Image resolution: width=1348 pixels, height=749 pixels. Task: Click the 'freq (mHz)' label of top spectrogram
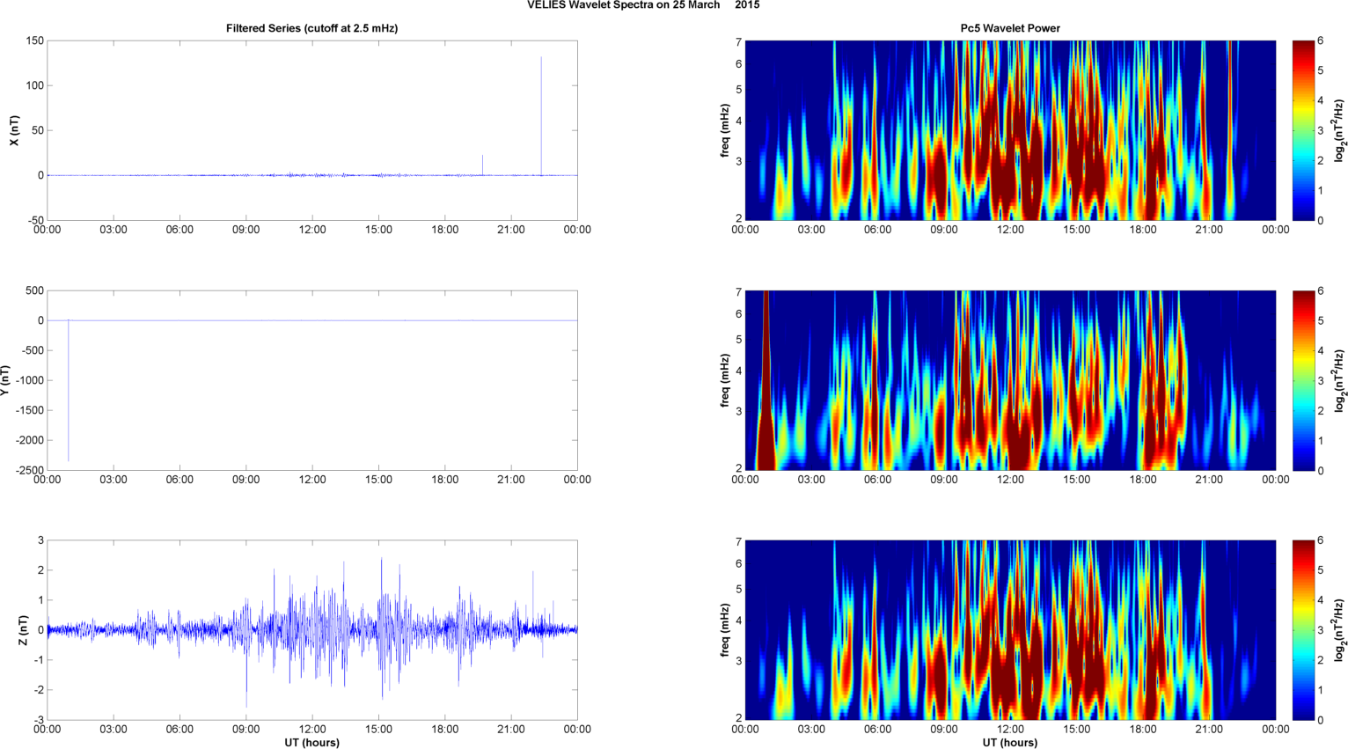[x=724, y=130]
